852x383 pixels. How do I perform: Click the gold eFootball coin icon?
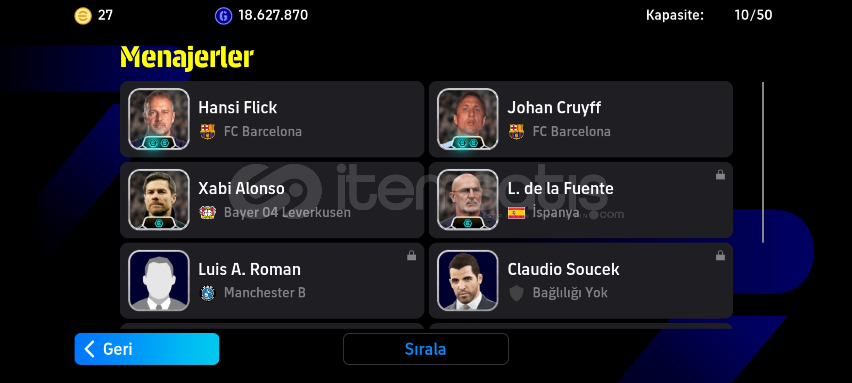(x=83, y=16)
